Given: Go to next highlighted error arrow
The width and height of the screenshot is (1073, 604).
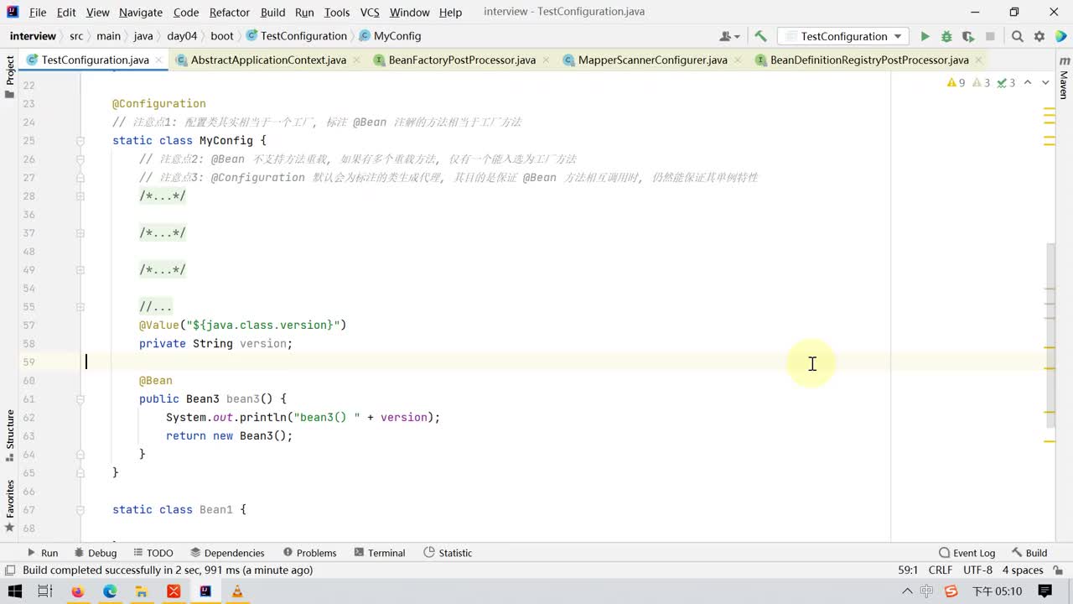Looking at the screenshot, I should coord(1045,82).
